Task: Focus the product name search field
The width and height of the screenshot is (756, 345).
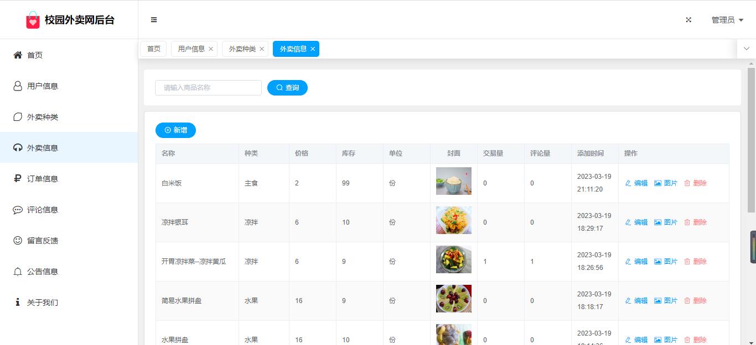Action: click(x=208, y=88)
